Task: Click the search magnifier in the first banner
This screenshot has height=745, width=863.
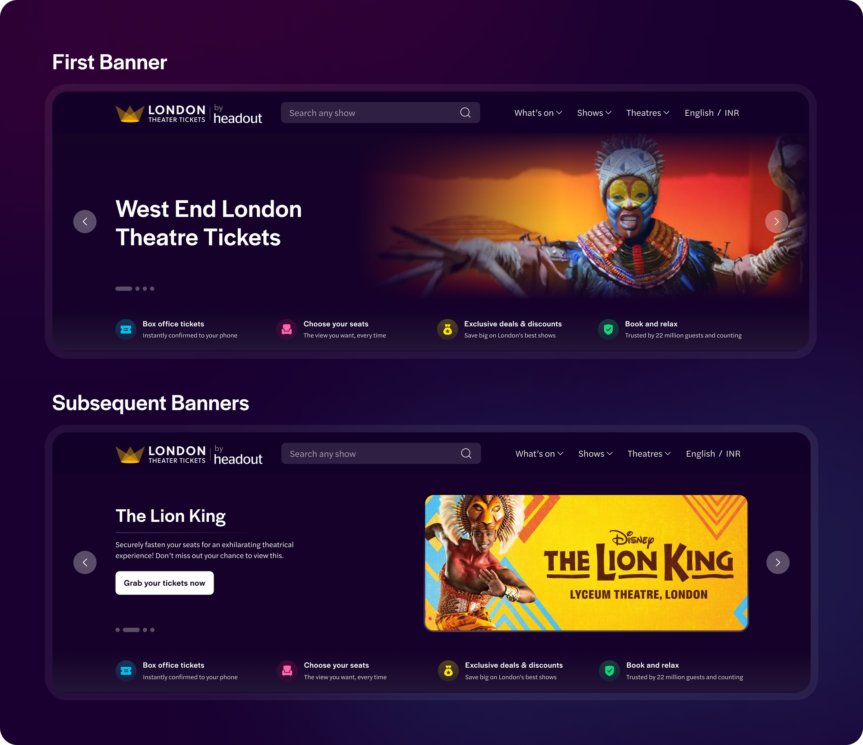Action: click(x=465, y=113)
